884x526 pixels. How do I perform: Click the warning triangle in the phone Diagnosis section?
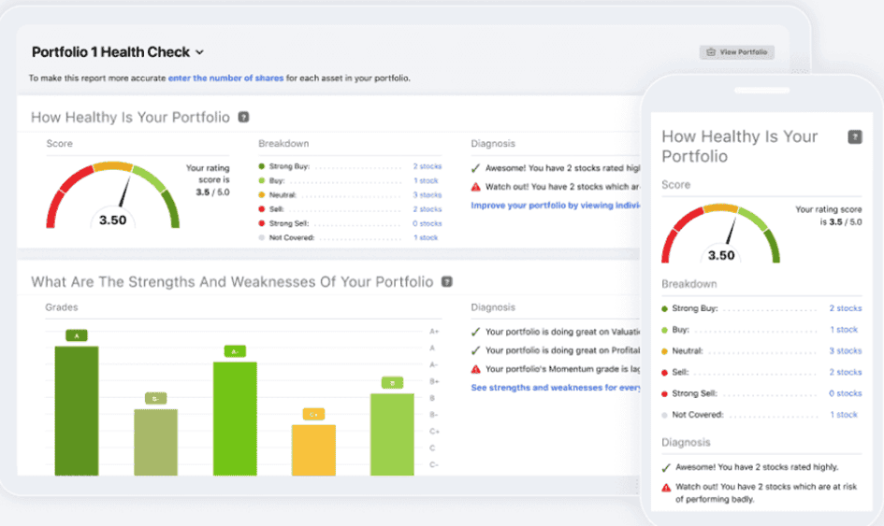tap(666, 488)
